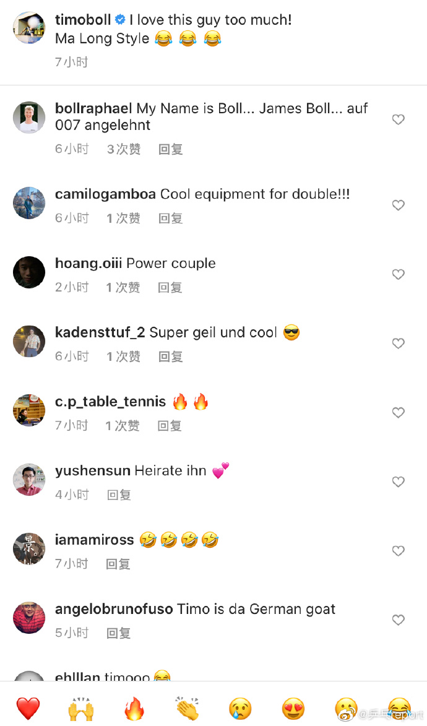427x726 pixels.
Task: Tap heart next to camilogamboa's comment
Action: tap(399, 205)
